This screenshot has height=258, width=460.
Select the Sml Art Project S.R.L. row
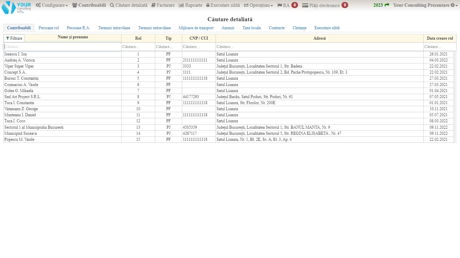pyautogui.click(x=229, y=97)
